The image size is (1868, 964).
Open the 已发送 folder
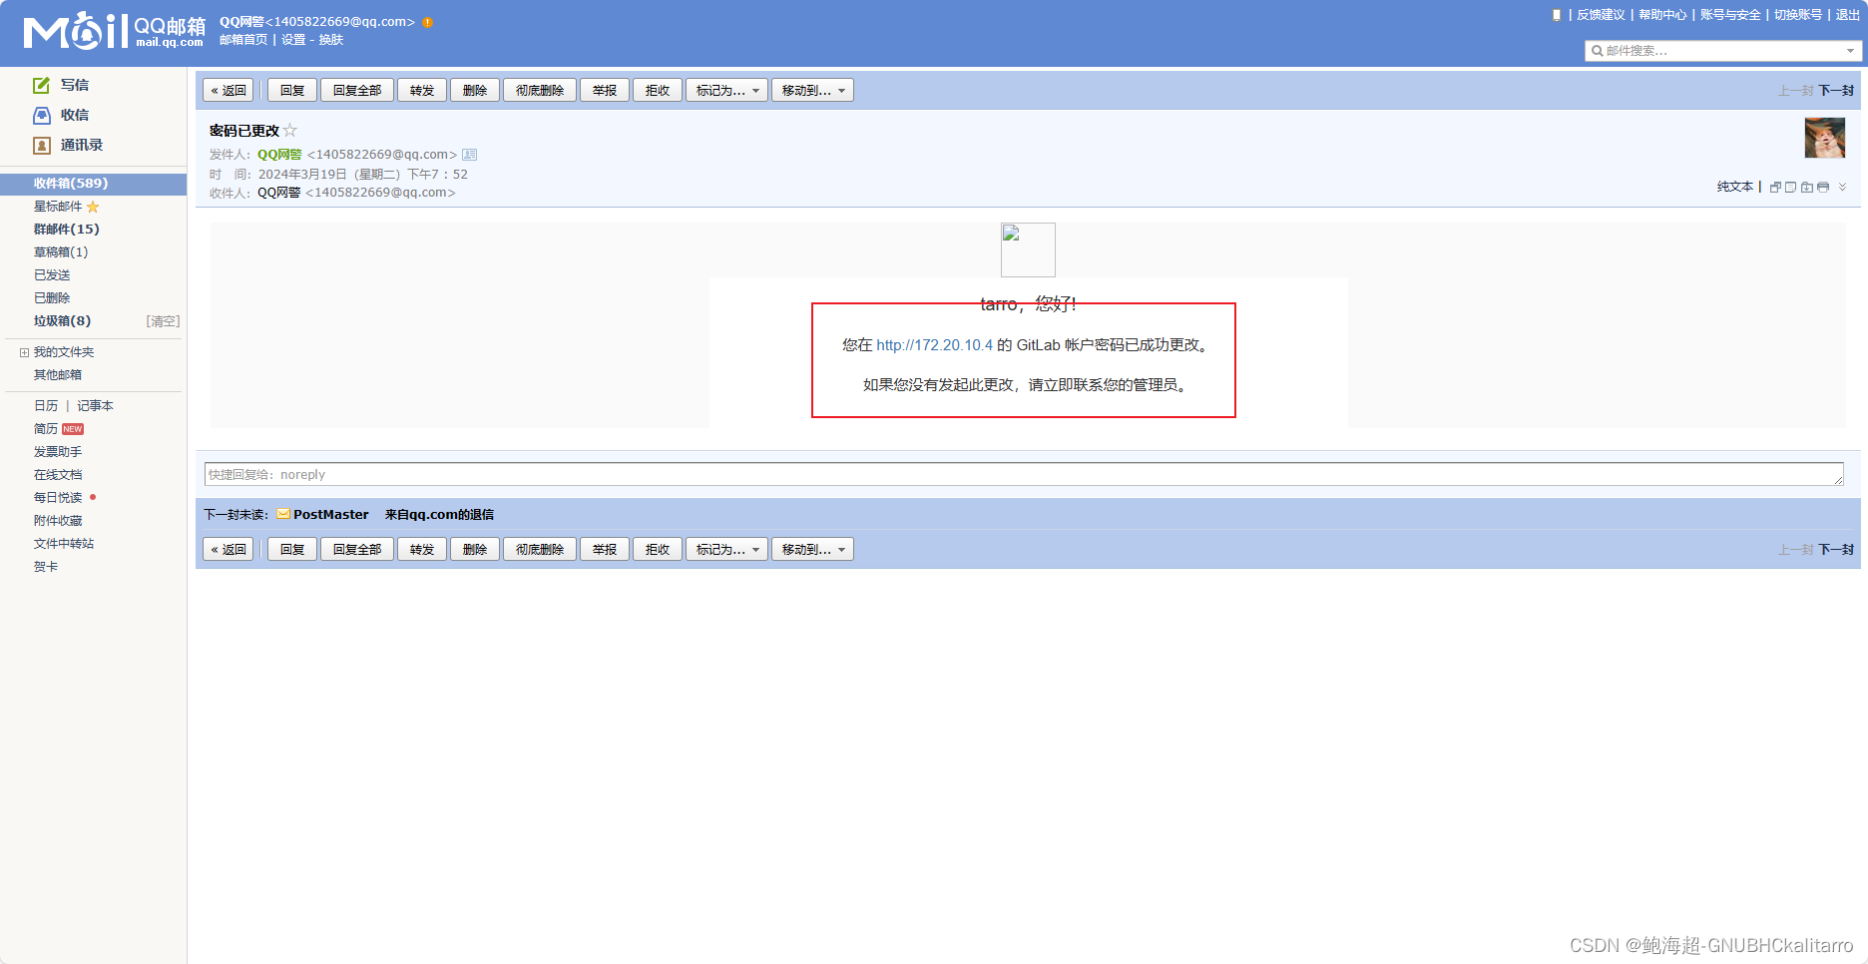pos(52,275)
